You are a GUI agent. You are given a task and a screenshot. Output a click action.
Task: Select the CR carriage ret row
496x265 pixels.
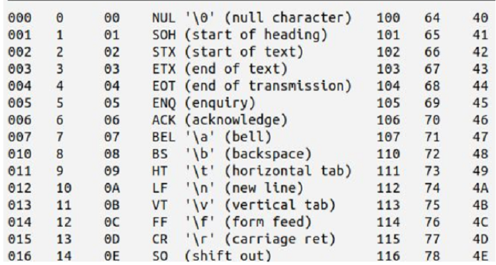243,240
